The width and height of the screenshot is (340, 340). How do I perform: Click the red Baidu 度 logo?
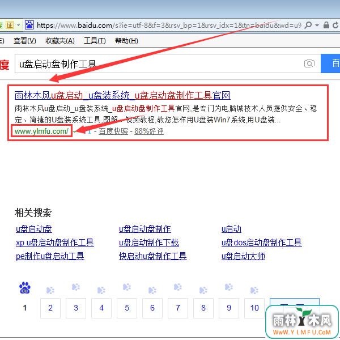tap(5, 65)
